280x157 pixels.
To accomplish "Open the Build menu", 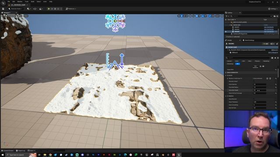I will pos(32,2).
